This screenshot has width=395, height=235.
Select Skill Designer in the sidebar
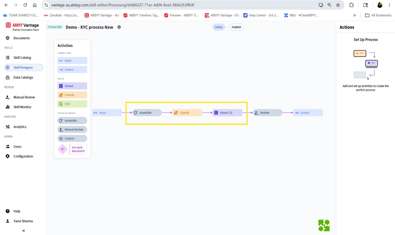click(24, 67)
